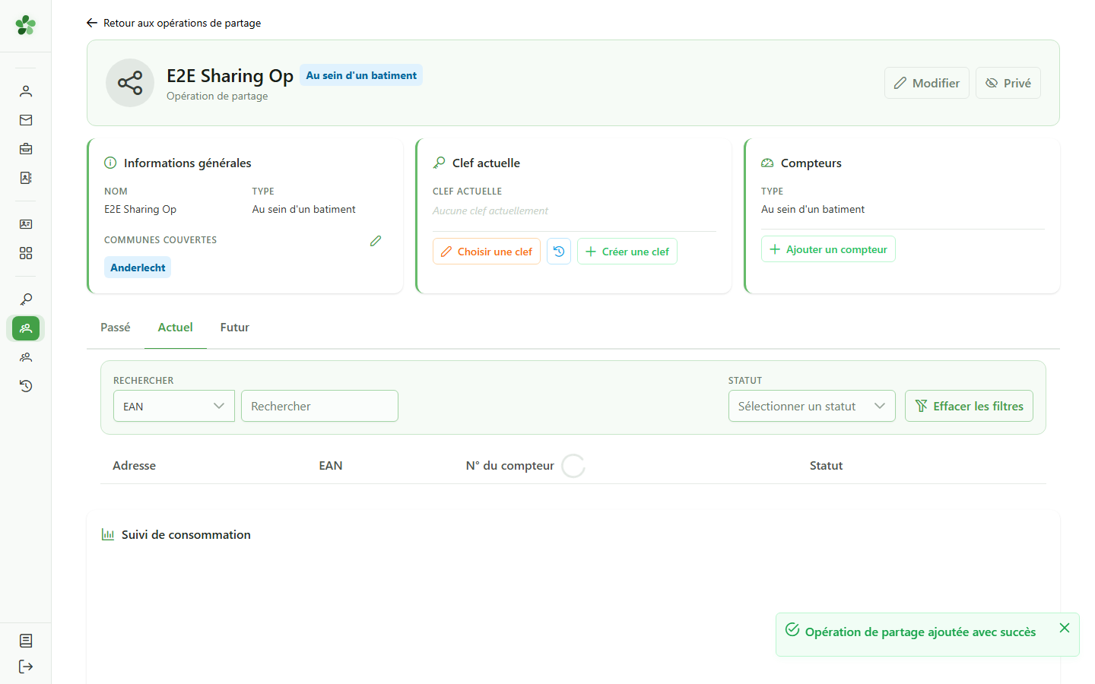Open the EAN search type dropdown
Screen dimensions: 1095x684
tap(174, 406)
